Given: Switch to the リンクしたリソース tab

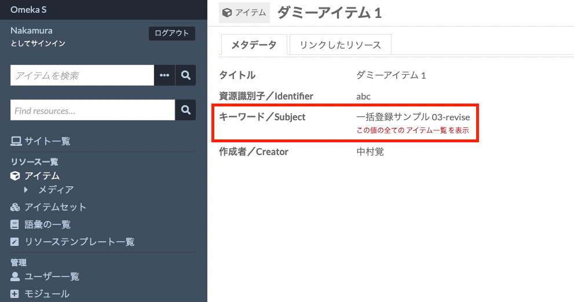Looking at the screenshot, I should 341,45.
